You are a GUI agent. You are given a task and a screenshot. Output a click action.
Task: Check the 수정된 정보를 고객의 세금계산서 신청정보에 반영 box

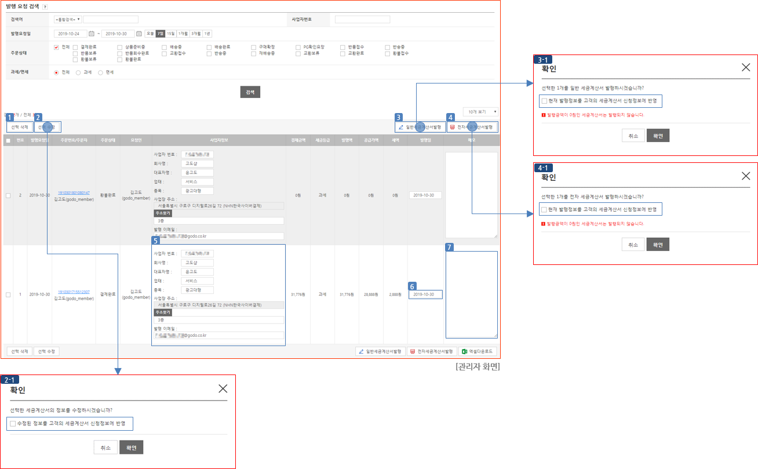(x=13, y=424)
